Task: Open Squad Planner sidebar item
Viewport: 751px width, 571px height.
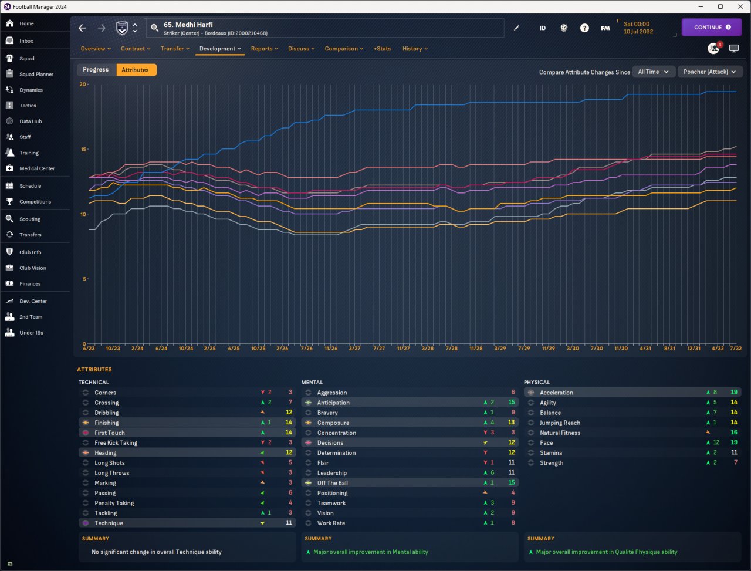Action: coord(36,75)
